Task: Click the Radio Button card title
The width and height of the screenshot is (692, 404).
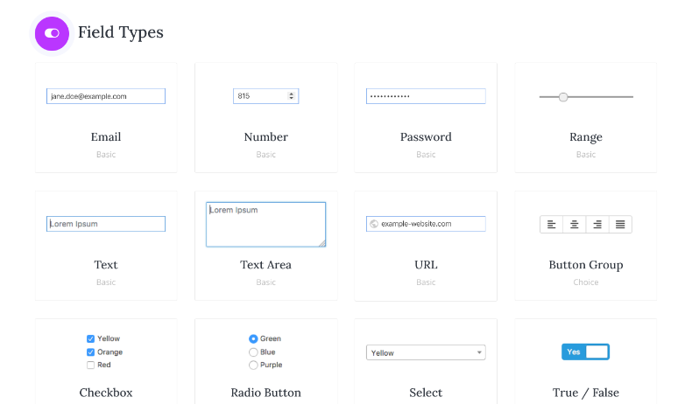Action: [265, 393]
